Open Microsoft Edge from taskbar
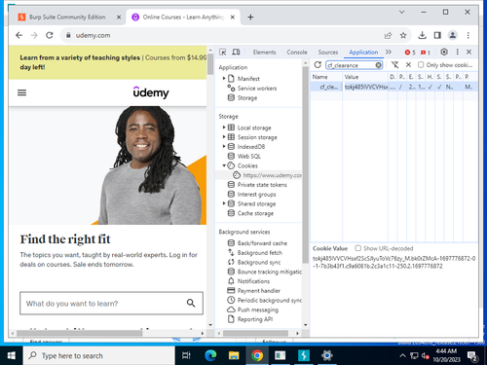 click(x=210, y=355)
